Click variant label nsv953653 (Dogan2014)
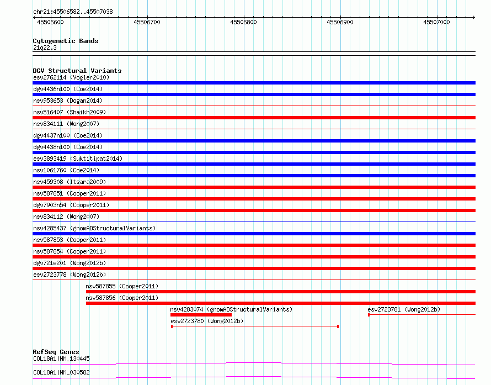The image size is (491, 385). [x=68, y=101]
